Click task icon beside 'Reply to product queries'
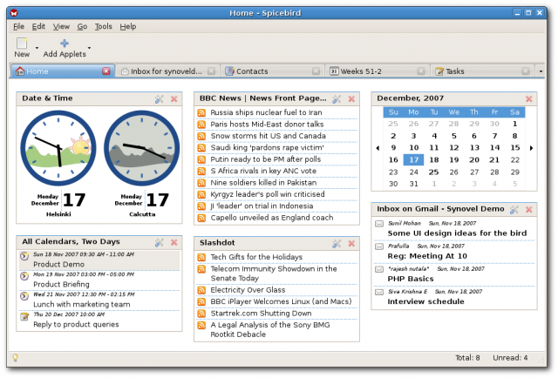 24,316
